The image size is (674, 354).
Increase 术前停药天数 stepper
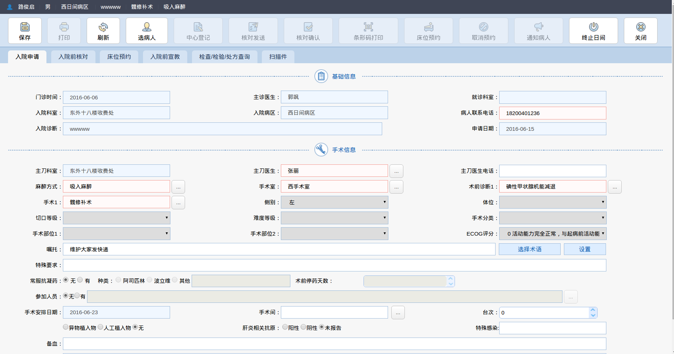tap(451, 279)
